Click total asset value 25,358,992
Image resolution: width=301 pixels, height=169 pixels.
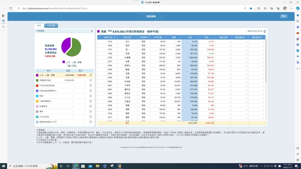(51, 49)
